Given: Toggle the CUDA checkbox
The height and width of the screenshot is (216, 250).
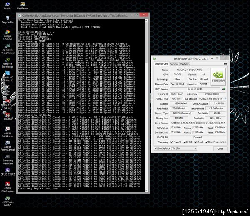Looking at the screenshot, I should (x=185, y=142).
